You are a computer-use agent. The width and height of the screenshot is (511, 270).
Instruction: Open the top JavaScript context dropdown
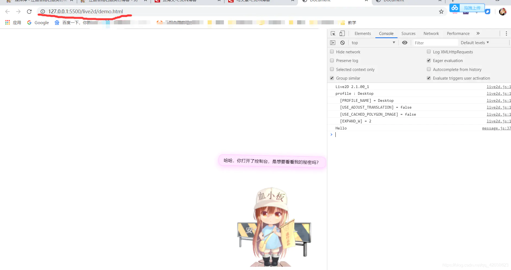click(373, 43)
